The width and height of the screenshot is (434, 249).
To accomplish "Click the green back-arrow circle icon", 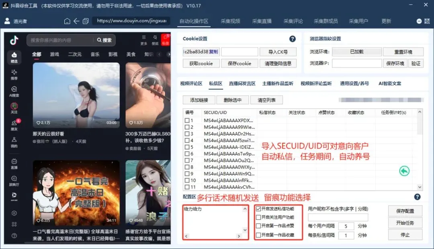I will 404,171.
